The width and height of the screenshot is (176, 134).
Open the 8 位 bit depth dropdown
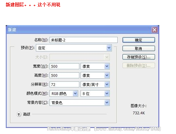click(x=95, y=93)
